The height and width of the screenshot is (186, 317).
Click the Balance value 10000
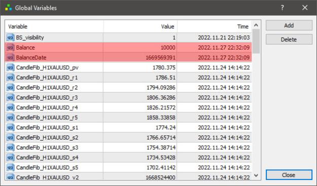(x=168, y=48)
